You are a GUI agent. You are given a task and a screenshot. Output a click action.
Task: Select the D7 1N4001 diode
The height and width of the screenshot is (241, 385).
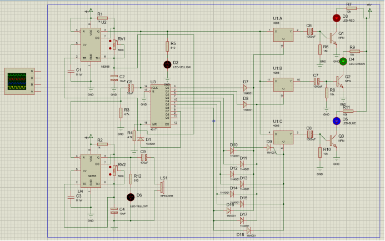coord(245,87)
